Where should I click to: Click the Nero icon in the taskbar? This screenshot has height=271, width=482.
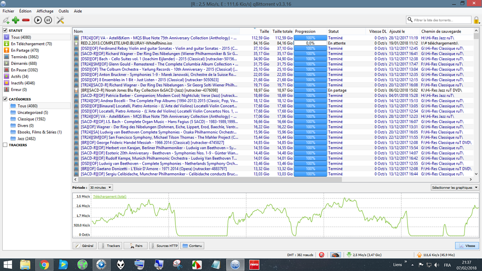coord(254,264)
